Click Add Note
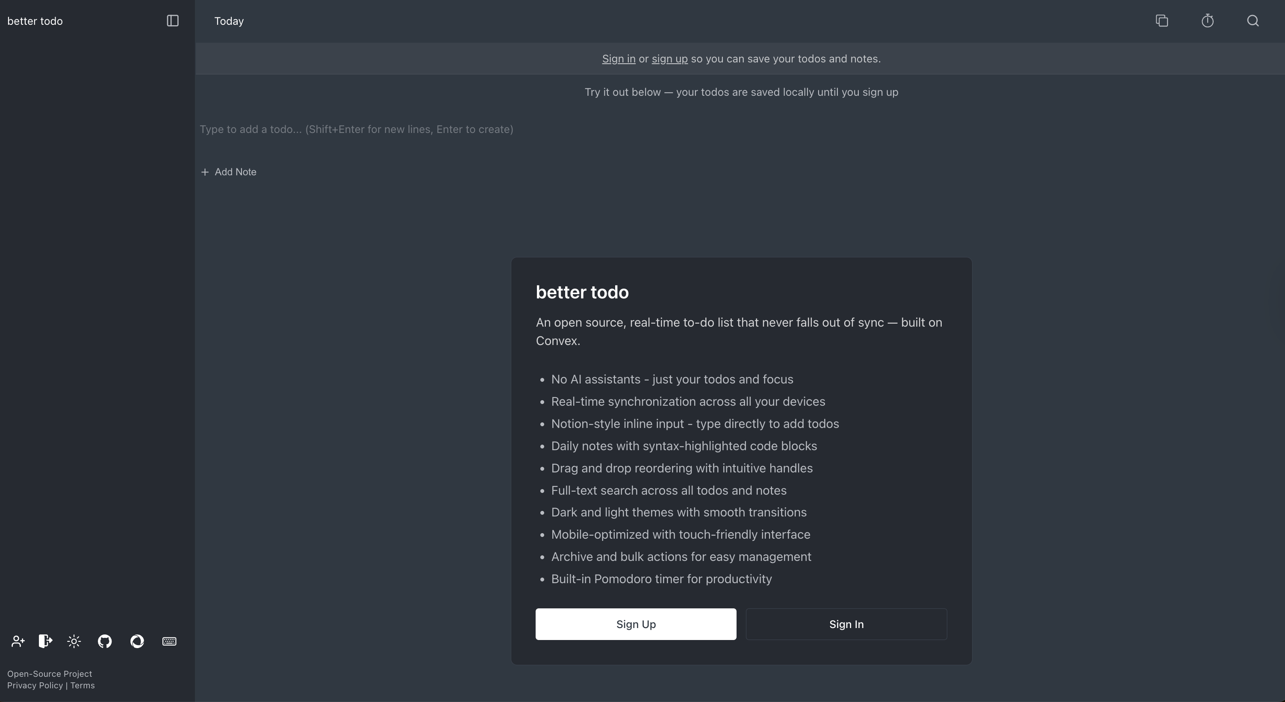 [229, 171]
